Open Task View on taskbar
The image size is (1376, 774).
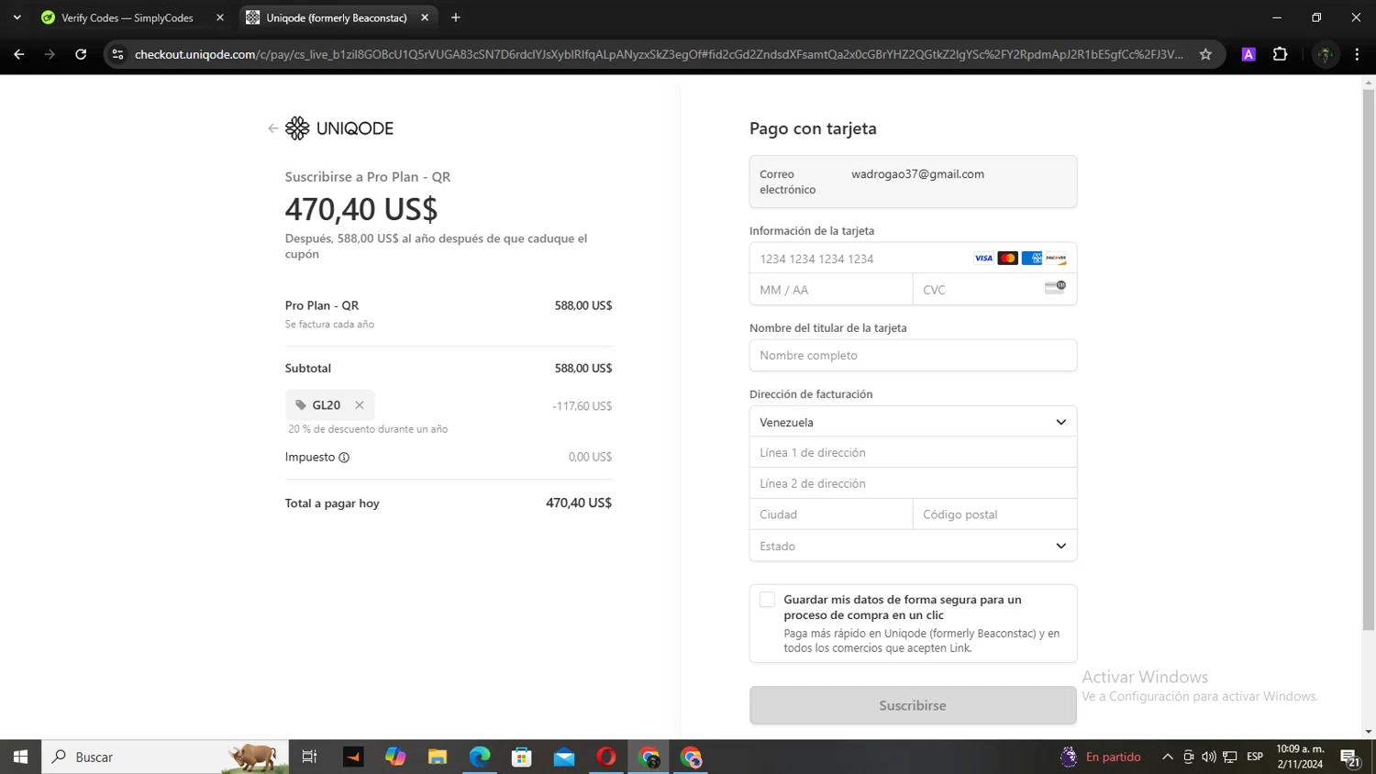point(309,757)
